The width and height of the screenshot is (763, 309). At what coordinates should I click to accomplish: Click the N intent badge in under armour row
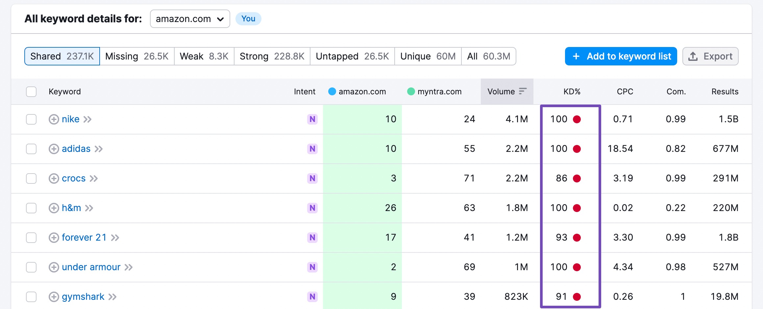point(312,267)
